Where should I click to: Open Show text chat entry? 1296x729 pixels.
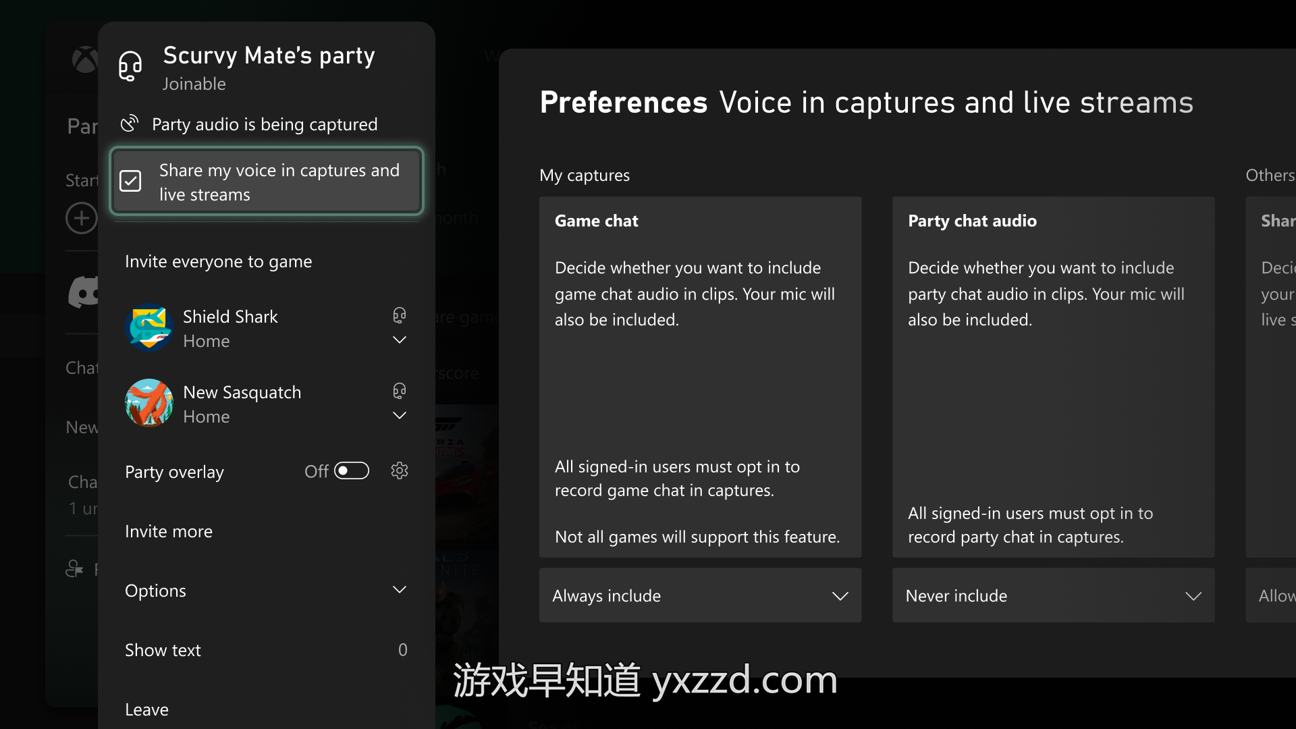coord(267,650)
